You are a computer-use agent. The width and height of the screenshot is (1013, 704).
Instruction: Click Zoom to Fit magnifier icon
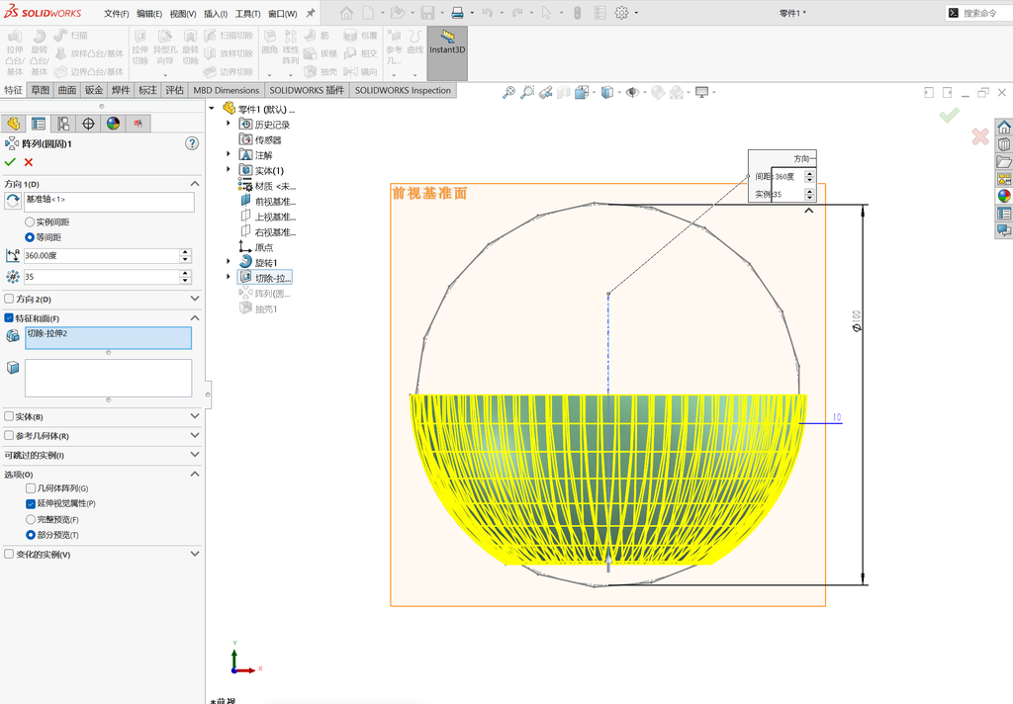509,92
